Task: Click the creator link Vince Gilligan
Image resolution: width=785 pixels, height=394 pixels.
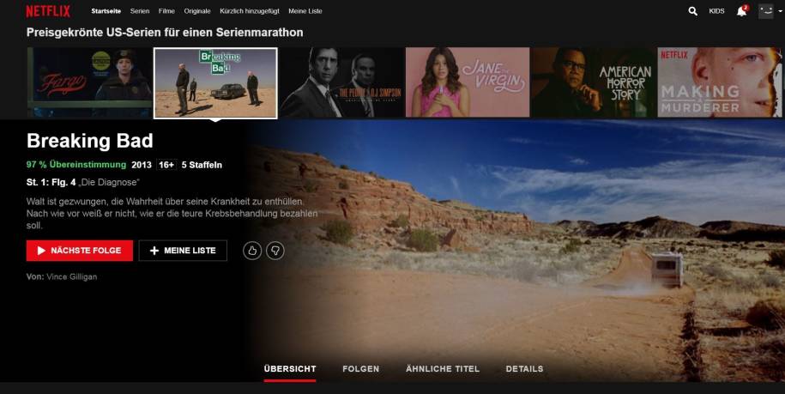Action: 71,276
